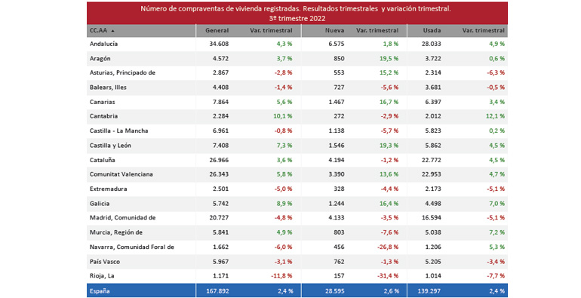This screenshot has height=298, width=581.
Task: Select the Andalucía row label
Action: click(x=104, y=44)
